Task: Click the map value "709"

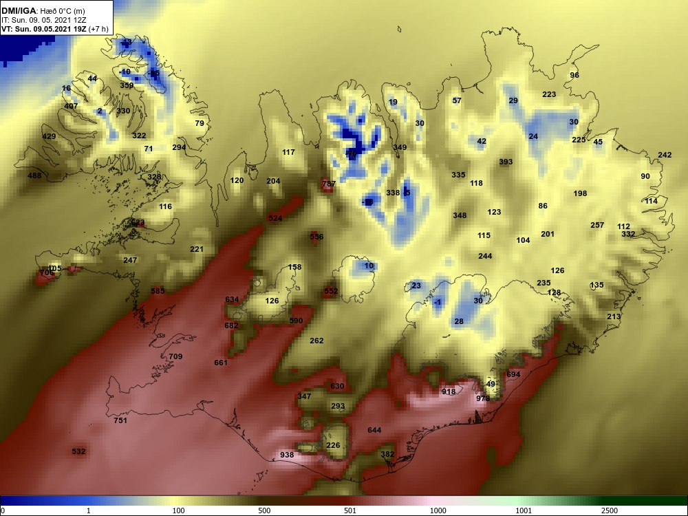Action: coord(175,356)
